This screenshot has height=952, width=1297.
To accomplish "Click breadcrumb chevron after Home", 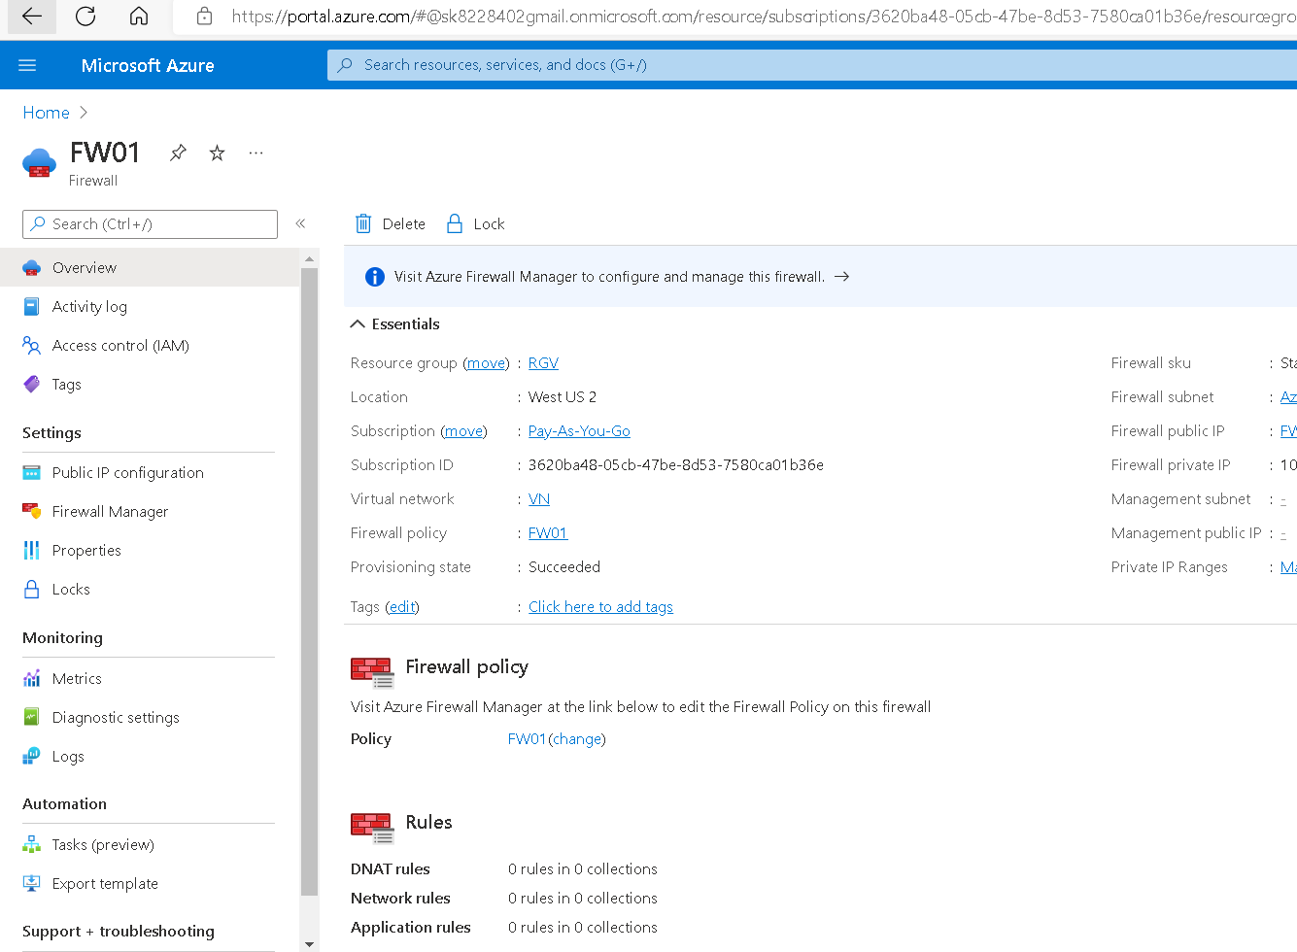I will 84,113.
